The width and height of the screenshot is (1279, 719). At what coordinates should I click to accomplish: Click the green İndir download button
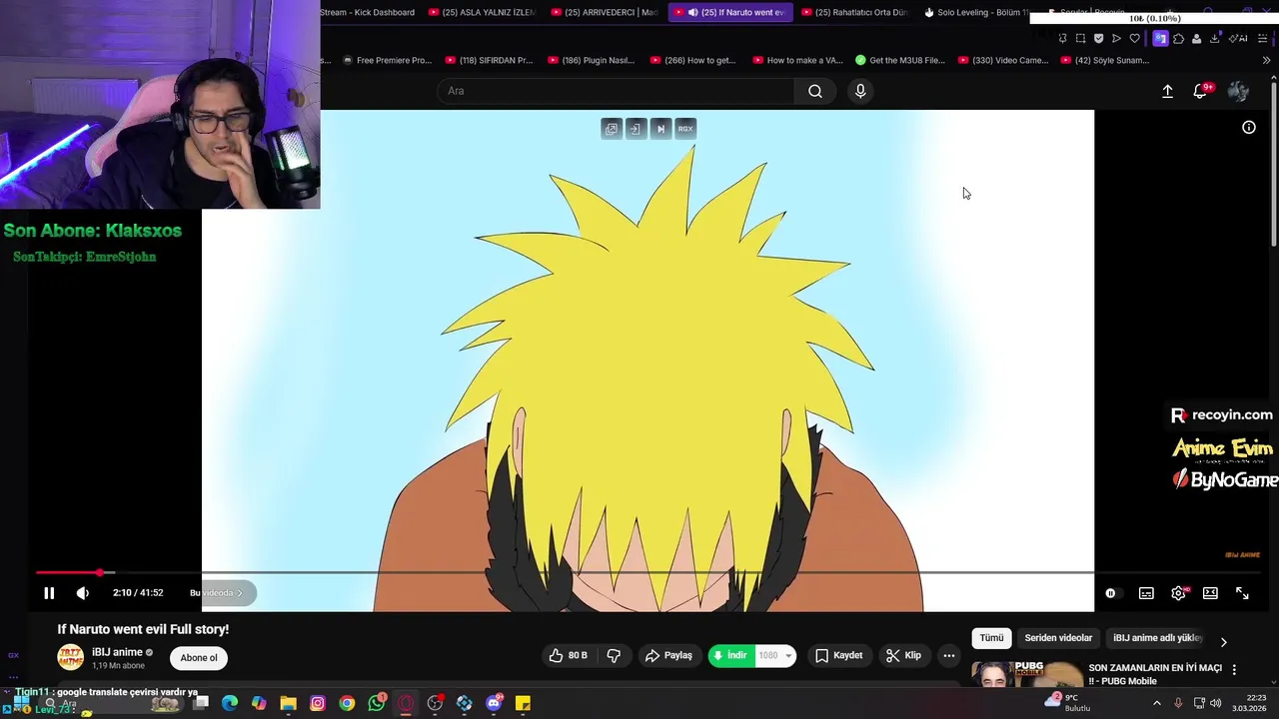coord(729,656)
